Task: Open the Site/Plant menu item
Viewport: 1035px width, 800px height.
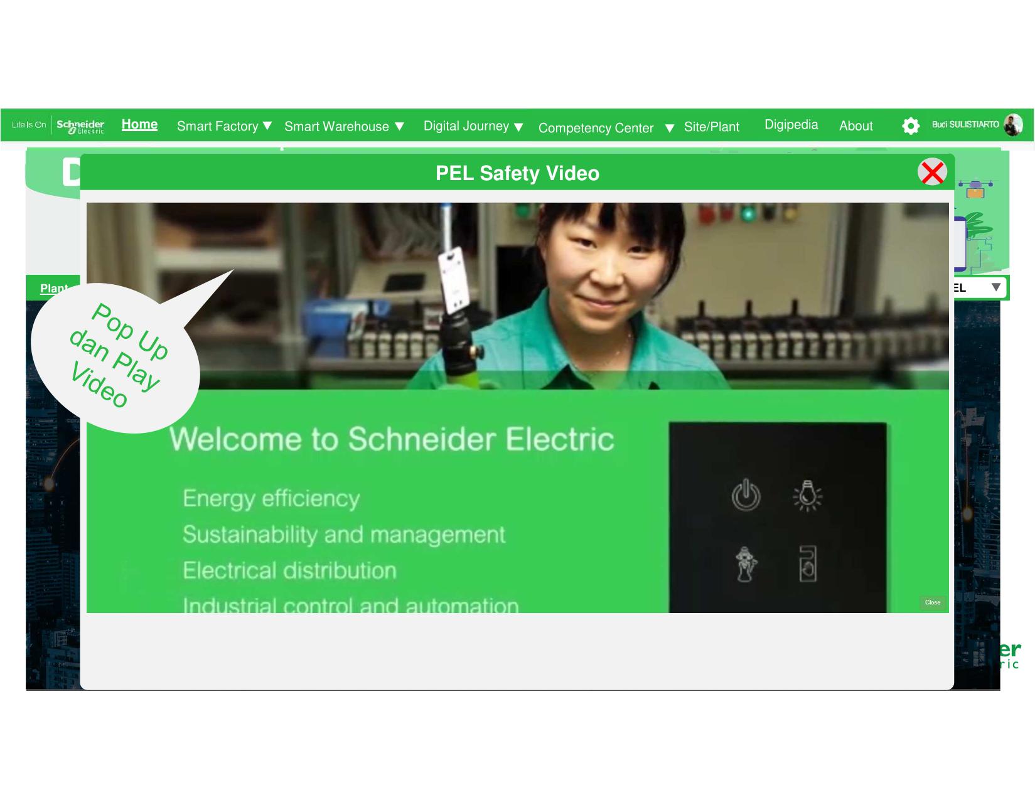Action: [712, 127]
